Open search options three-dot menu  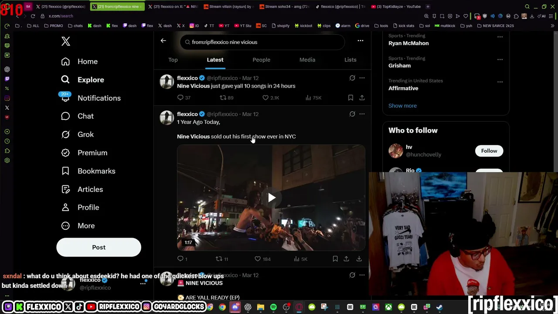[x=361, y=41]
